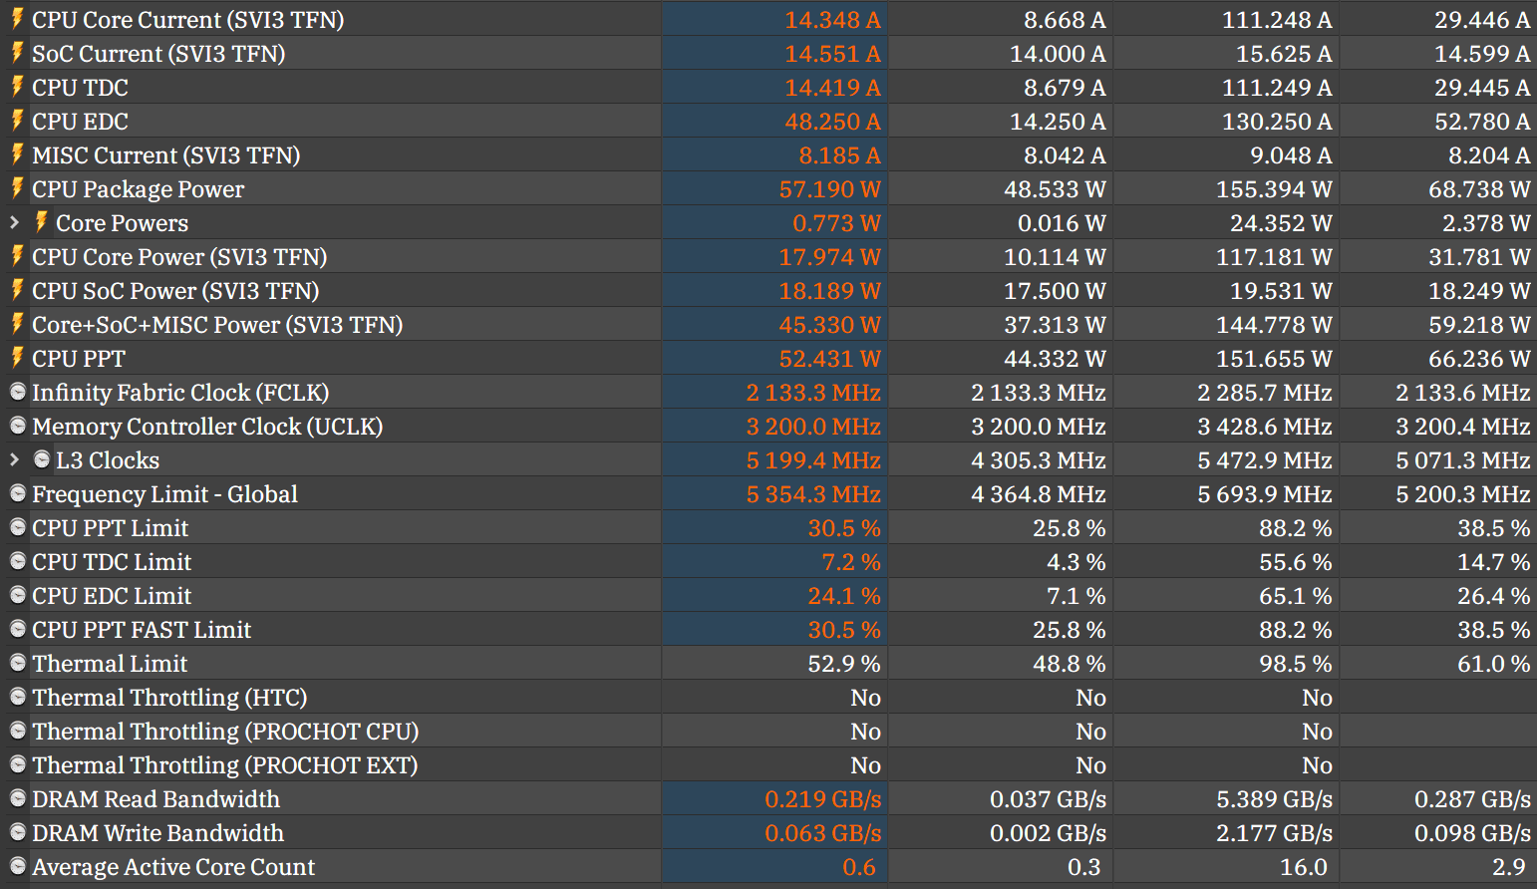Screen dimensions: 1537x889
Task: Click the clock icon next to Average Active Core Count
Action: pyautogui.click(x=17, y=866)
